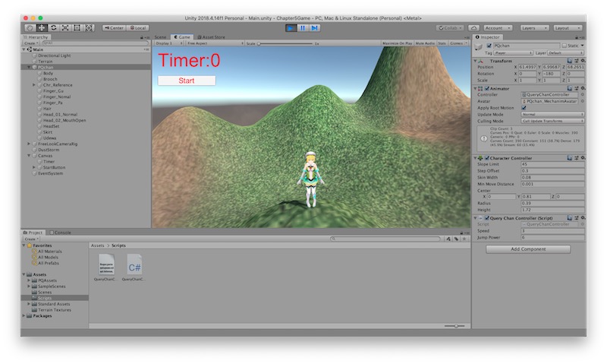Select the Project tab
The width and height of the screenshot is (607, 364).
(33, 233)
